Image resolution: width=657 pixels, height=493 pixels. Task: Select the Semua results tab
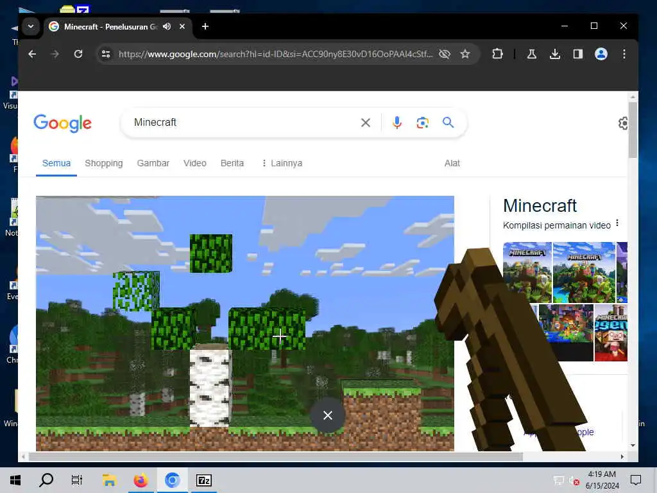tap(56, 163)
